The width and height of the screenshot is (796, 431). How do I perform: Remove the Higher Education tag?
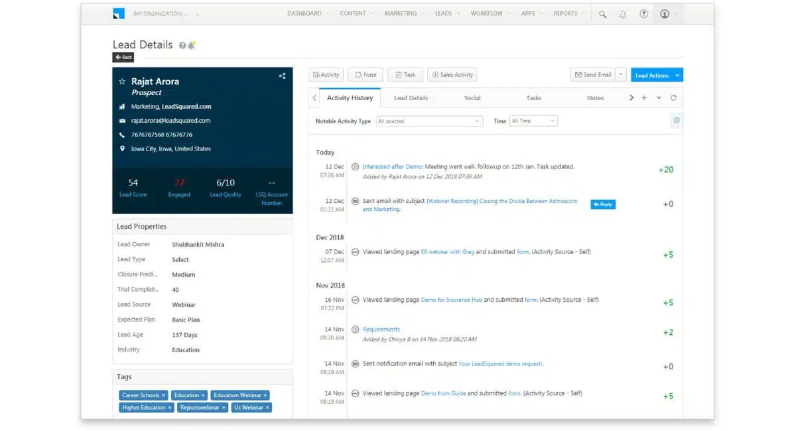pyautogui.click(x=170, y=408)
